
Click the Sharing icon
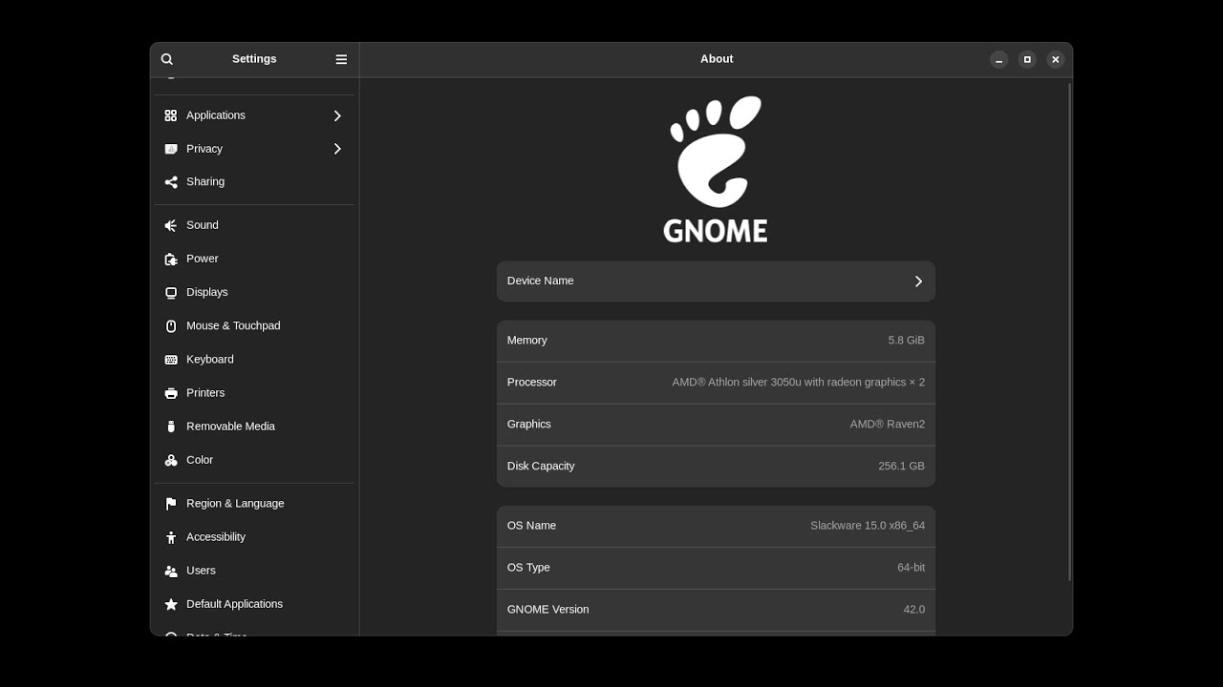(x=171, y=182)
